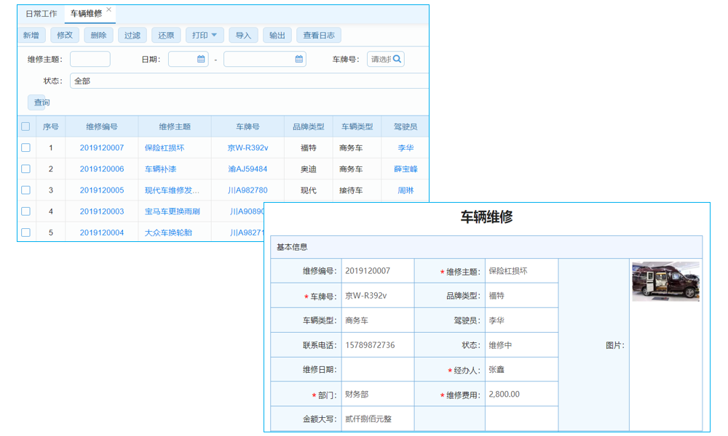The width and height of the screenshot is (728, 436).
Task: Click the 新增 button to add a record
Action: [x=31, y=34]
